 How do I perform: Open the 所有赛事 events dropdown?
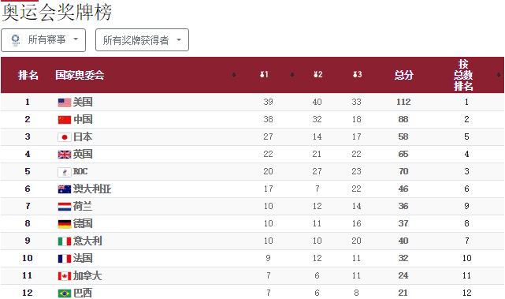coord(43,40)
